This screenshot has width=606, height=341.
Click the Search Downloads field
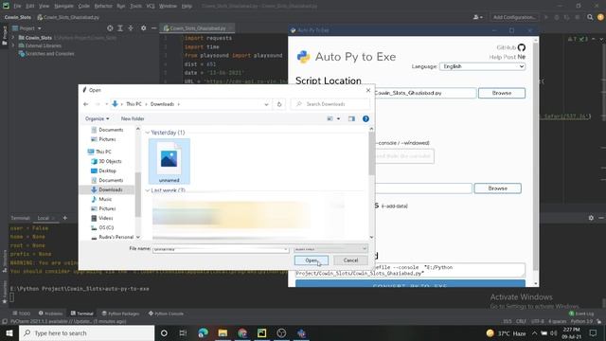(330, 104)
